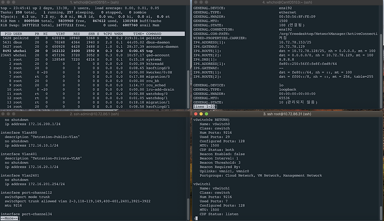Screen dimensions: 384x221
Task: Click the 'mtu 9216' line
Action: click(x=13, y=206)
